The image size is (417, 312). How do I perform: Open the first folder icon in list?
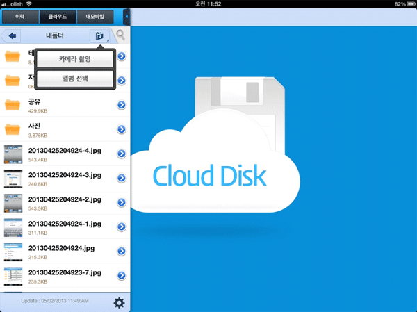pyautogui.click(x=13, y=56)
